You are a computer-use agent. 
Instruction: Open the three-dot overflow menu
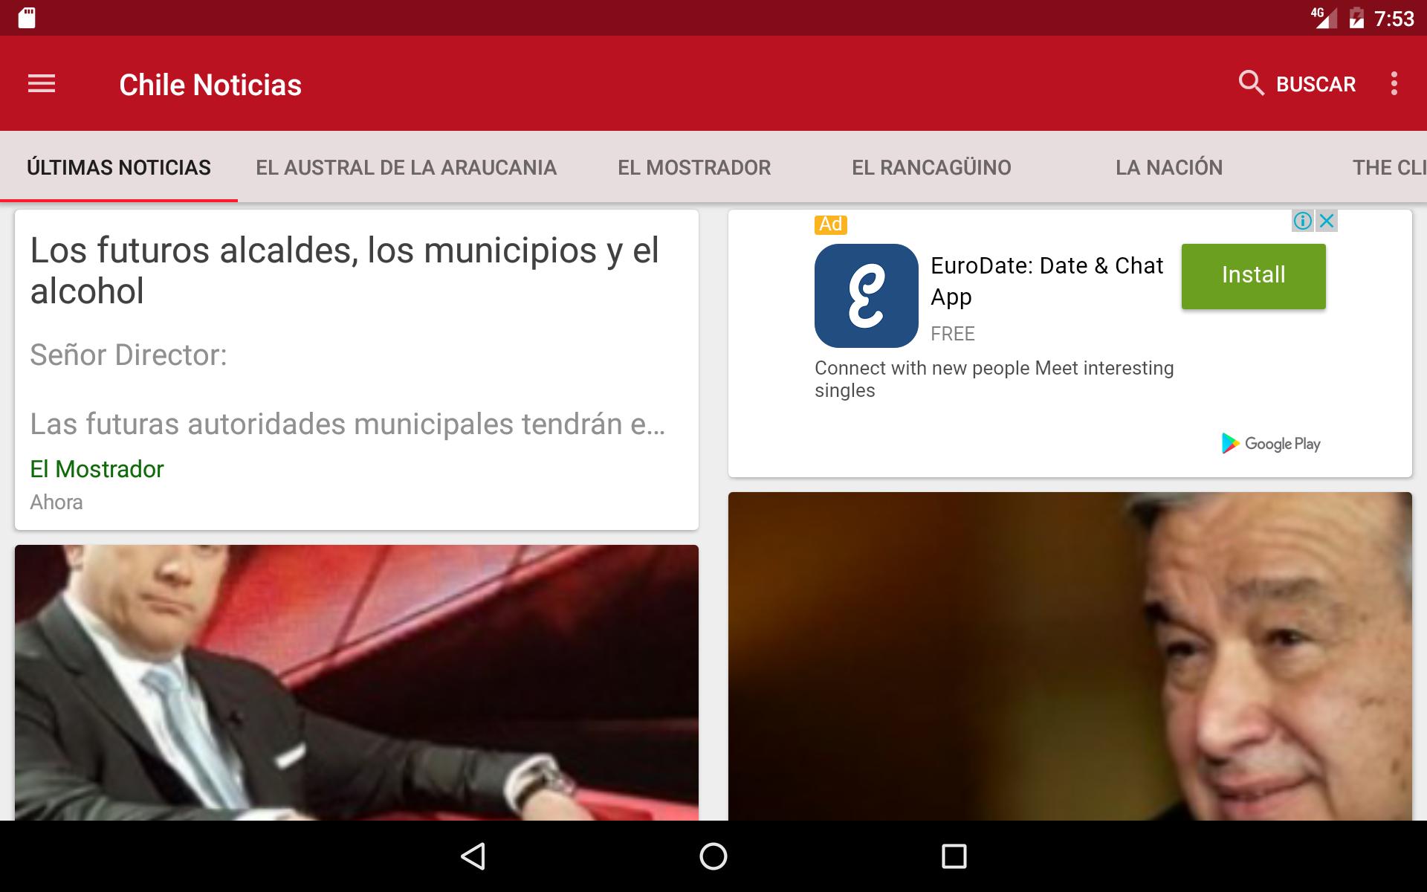(x=1394, y=83)
